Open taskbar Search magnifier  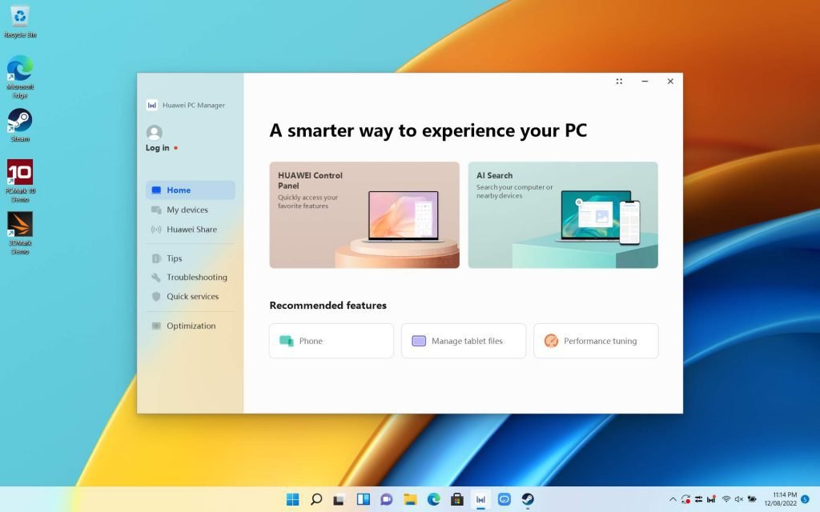point(316,499)
